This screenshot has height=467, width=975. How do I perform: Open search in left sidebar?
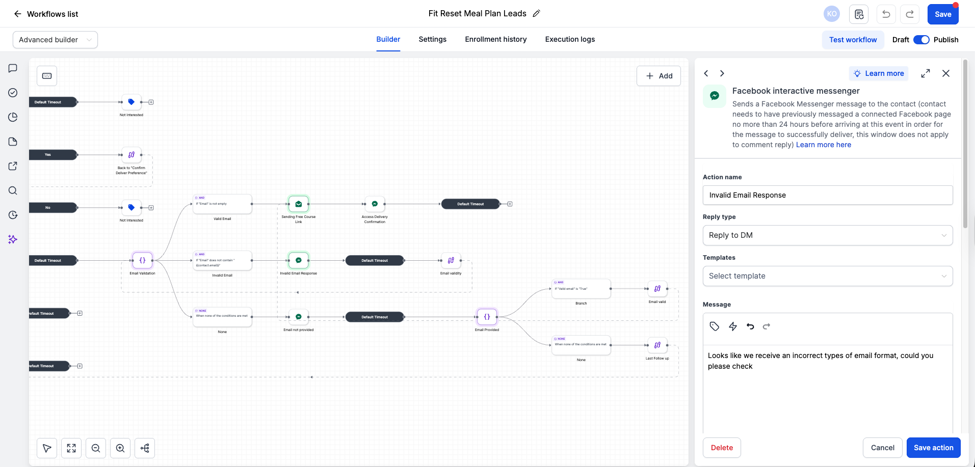[13, 190]
